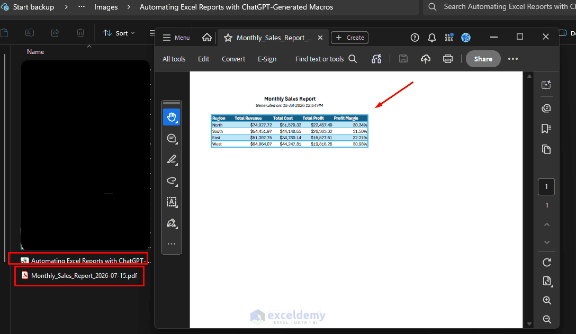Open the Comments panel in right rail
Viewport: 576px width, 334px height.
[x=546, y=108]
